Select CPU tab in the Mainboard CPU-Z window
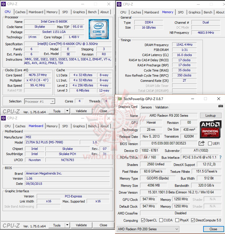The image size is (225, 234). (7, 126)
